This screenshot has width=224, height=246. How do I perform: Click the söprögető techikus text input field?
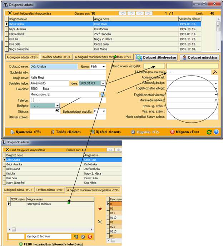coord(49,236)
